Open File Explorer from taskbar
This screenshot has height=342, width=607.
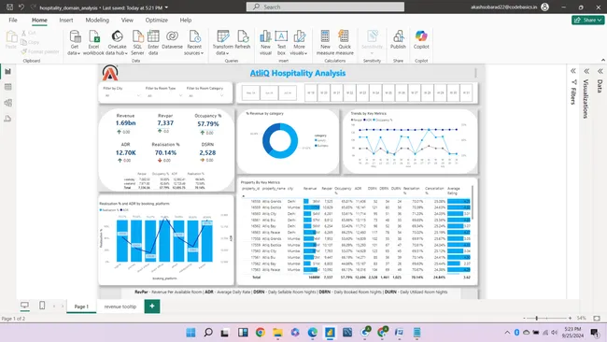[x=277, y=333]
